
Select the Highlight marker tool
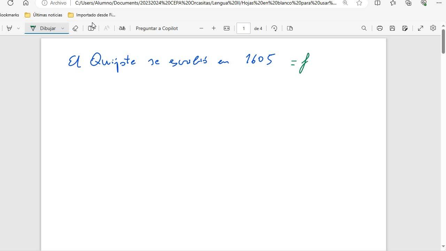[x=9, y=28]
